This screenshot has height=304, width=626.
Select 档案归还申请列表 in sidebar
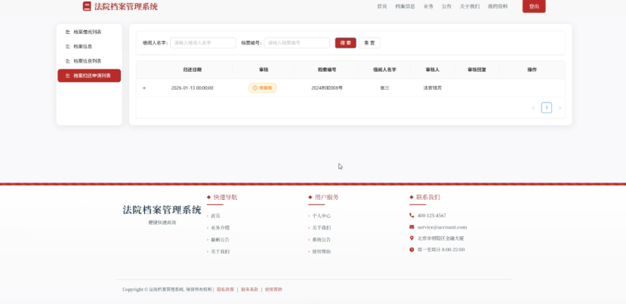[x=89, y=75]
